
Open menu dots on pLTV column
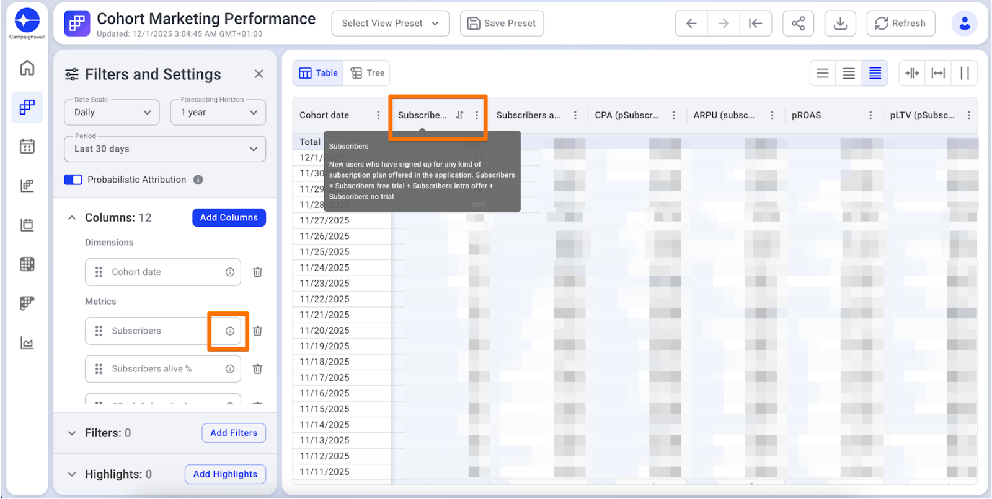(x=968, y=115)
